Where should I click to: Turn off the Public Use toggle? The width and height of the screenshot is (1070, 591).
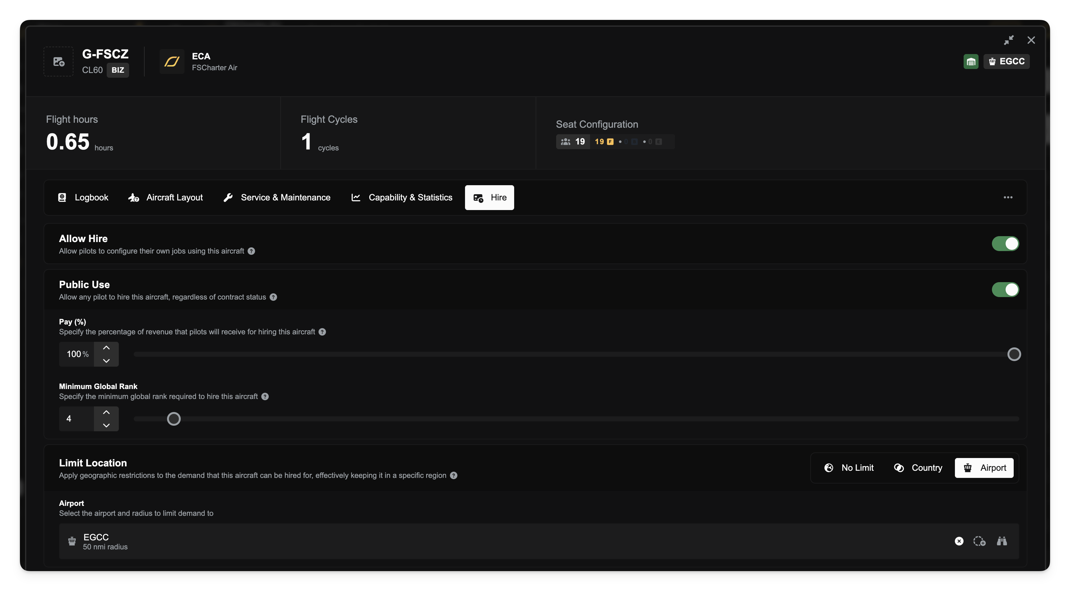tap(1005, 290)
